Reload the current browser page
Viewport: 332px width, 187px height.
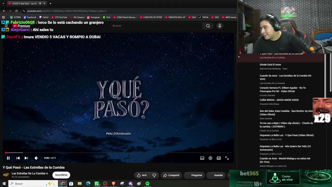pyautogui.click(x=16, y=11)
